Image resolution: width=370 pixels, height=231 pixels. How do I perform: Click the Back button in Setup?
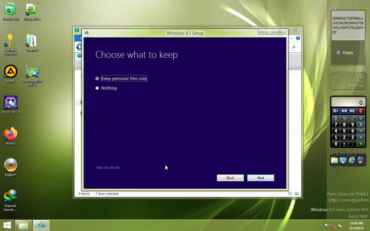[x=230, y=178]
